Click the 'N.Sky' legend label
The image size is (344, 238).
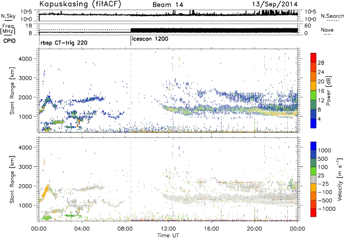(x=8, y=16)
